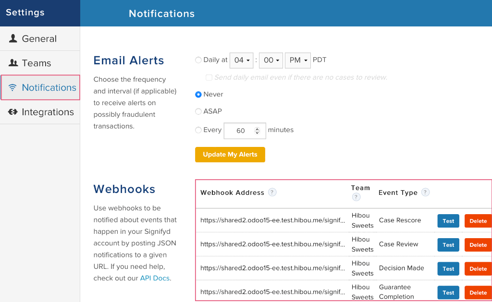The width and height of the screenshot is (492, 302).
Task: Test the Case Review webhook
Action: [x=448, y=244]
